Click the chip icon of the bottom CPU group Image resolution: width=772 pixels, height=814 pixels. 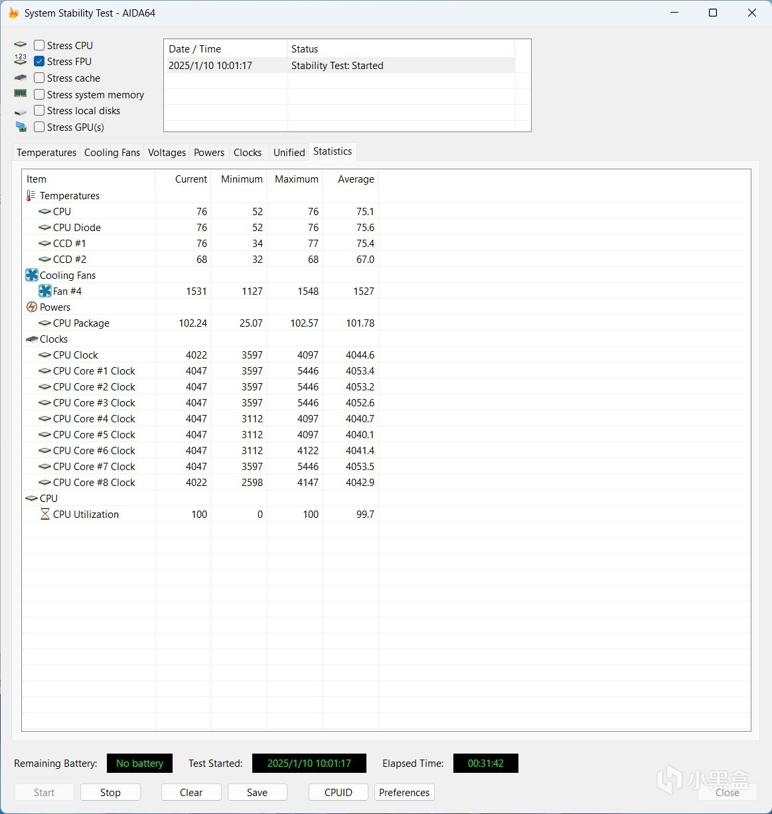(x=31, y=498)
